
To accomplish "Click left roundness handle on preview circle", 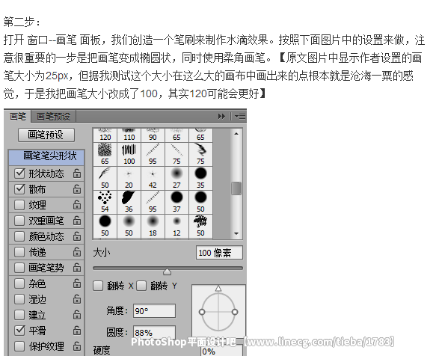I will pos(202,312).
